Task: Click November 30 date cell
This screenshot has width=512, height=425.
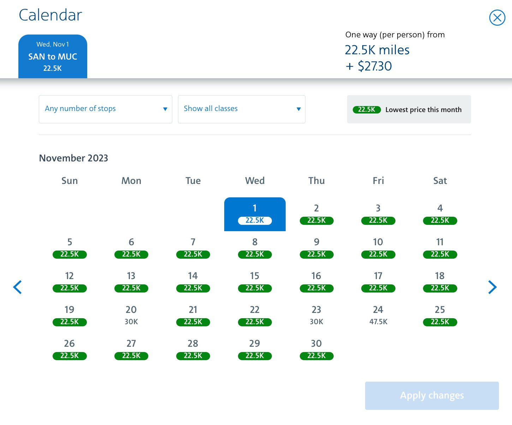Action: point(316,349)
